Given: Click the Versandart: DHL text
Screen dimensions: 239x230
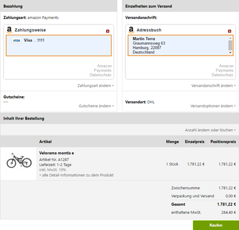Looking at the screenshot, I should tap(140, 102).
